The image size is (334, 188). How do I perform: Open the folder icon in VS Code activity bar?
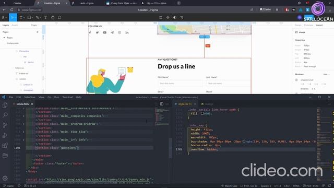[x=5, y=156]
